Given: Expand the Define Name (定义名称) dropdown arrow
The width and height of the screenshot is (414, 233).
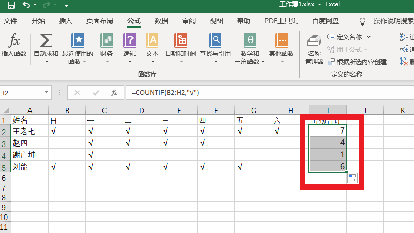Looking at the screenshot, I should pyautogui.click(x=368, y=37).
